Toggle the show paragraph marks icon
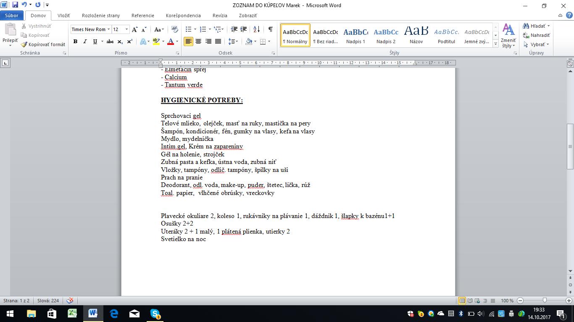Screen dimensions: 574x322 click(x=270, y=29)
